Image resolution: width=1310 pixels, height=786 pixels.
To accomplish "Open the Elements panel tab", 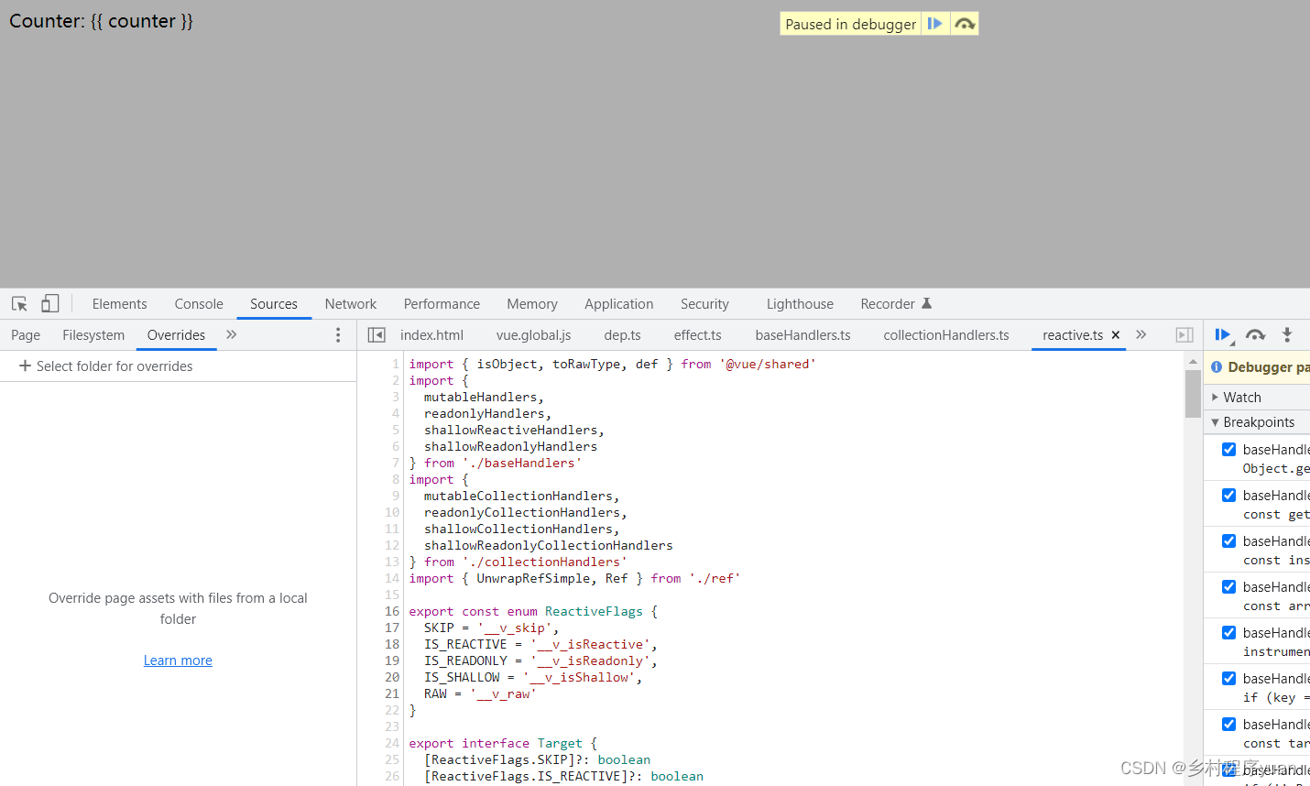I will click(119, 304).
